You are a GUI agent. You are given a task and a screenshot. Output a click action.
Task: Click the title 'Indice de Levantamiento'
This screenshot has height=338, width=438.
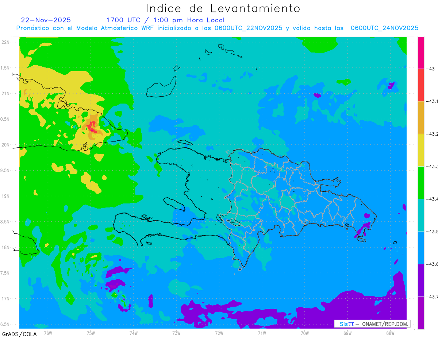pyautogui.click(x=223, y=8)
